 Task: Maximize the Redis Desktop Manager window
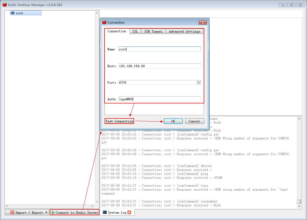(x=291, y=5)
